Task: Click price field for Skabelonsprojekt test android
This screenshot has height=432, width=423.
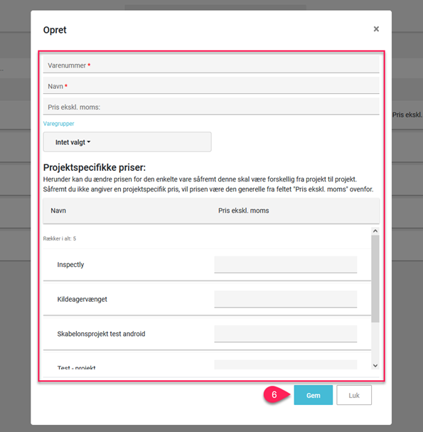Action: tap(285, 334)
